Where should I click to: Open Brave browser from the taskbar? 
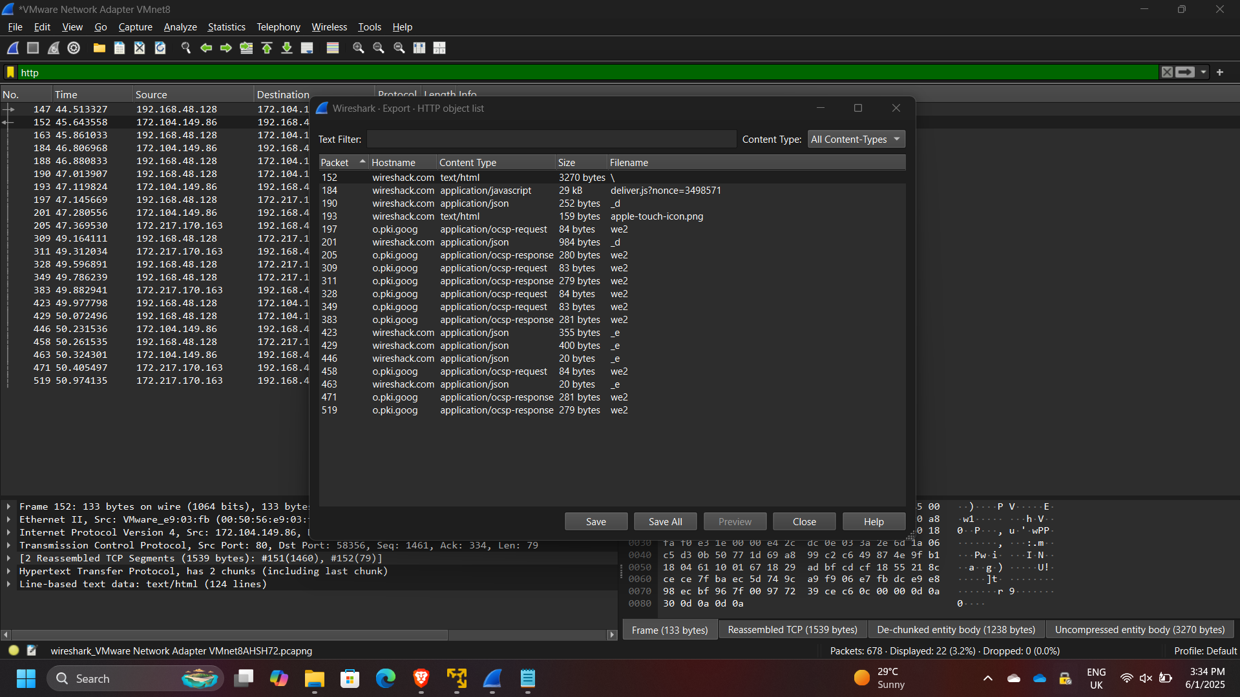point(421,678)
